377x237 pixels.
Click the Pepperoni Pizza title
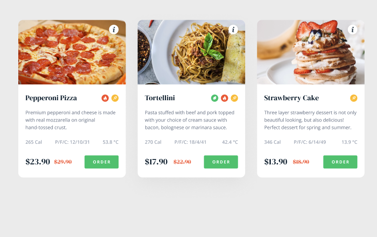(x=51, y=98)
